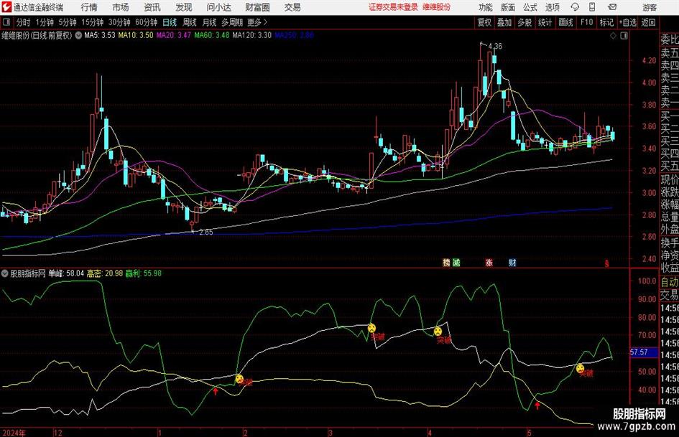
Task: Switch to 月线 monthly tab
Action: click(209, 22)
